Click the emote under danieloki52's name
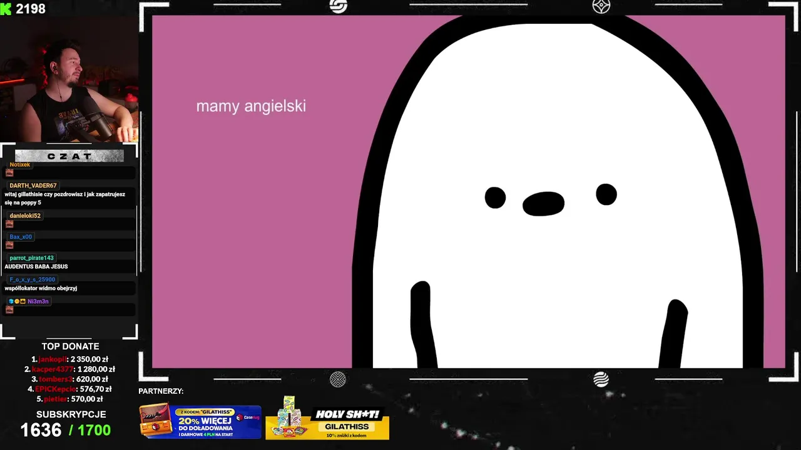 9,224
